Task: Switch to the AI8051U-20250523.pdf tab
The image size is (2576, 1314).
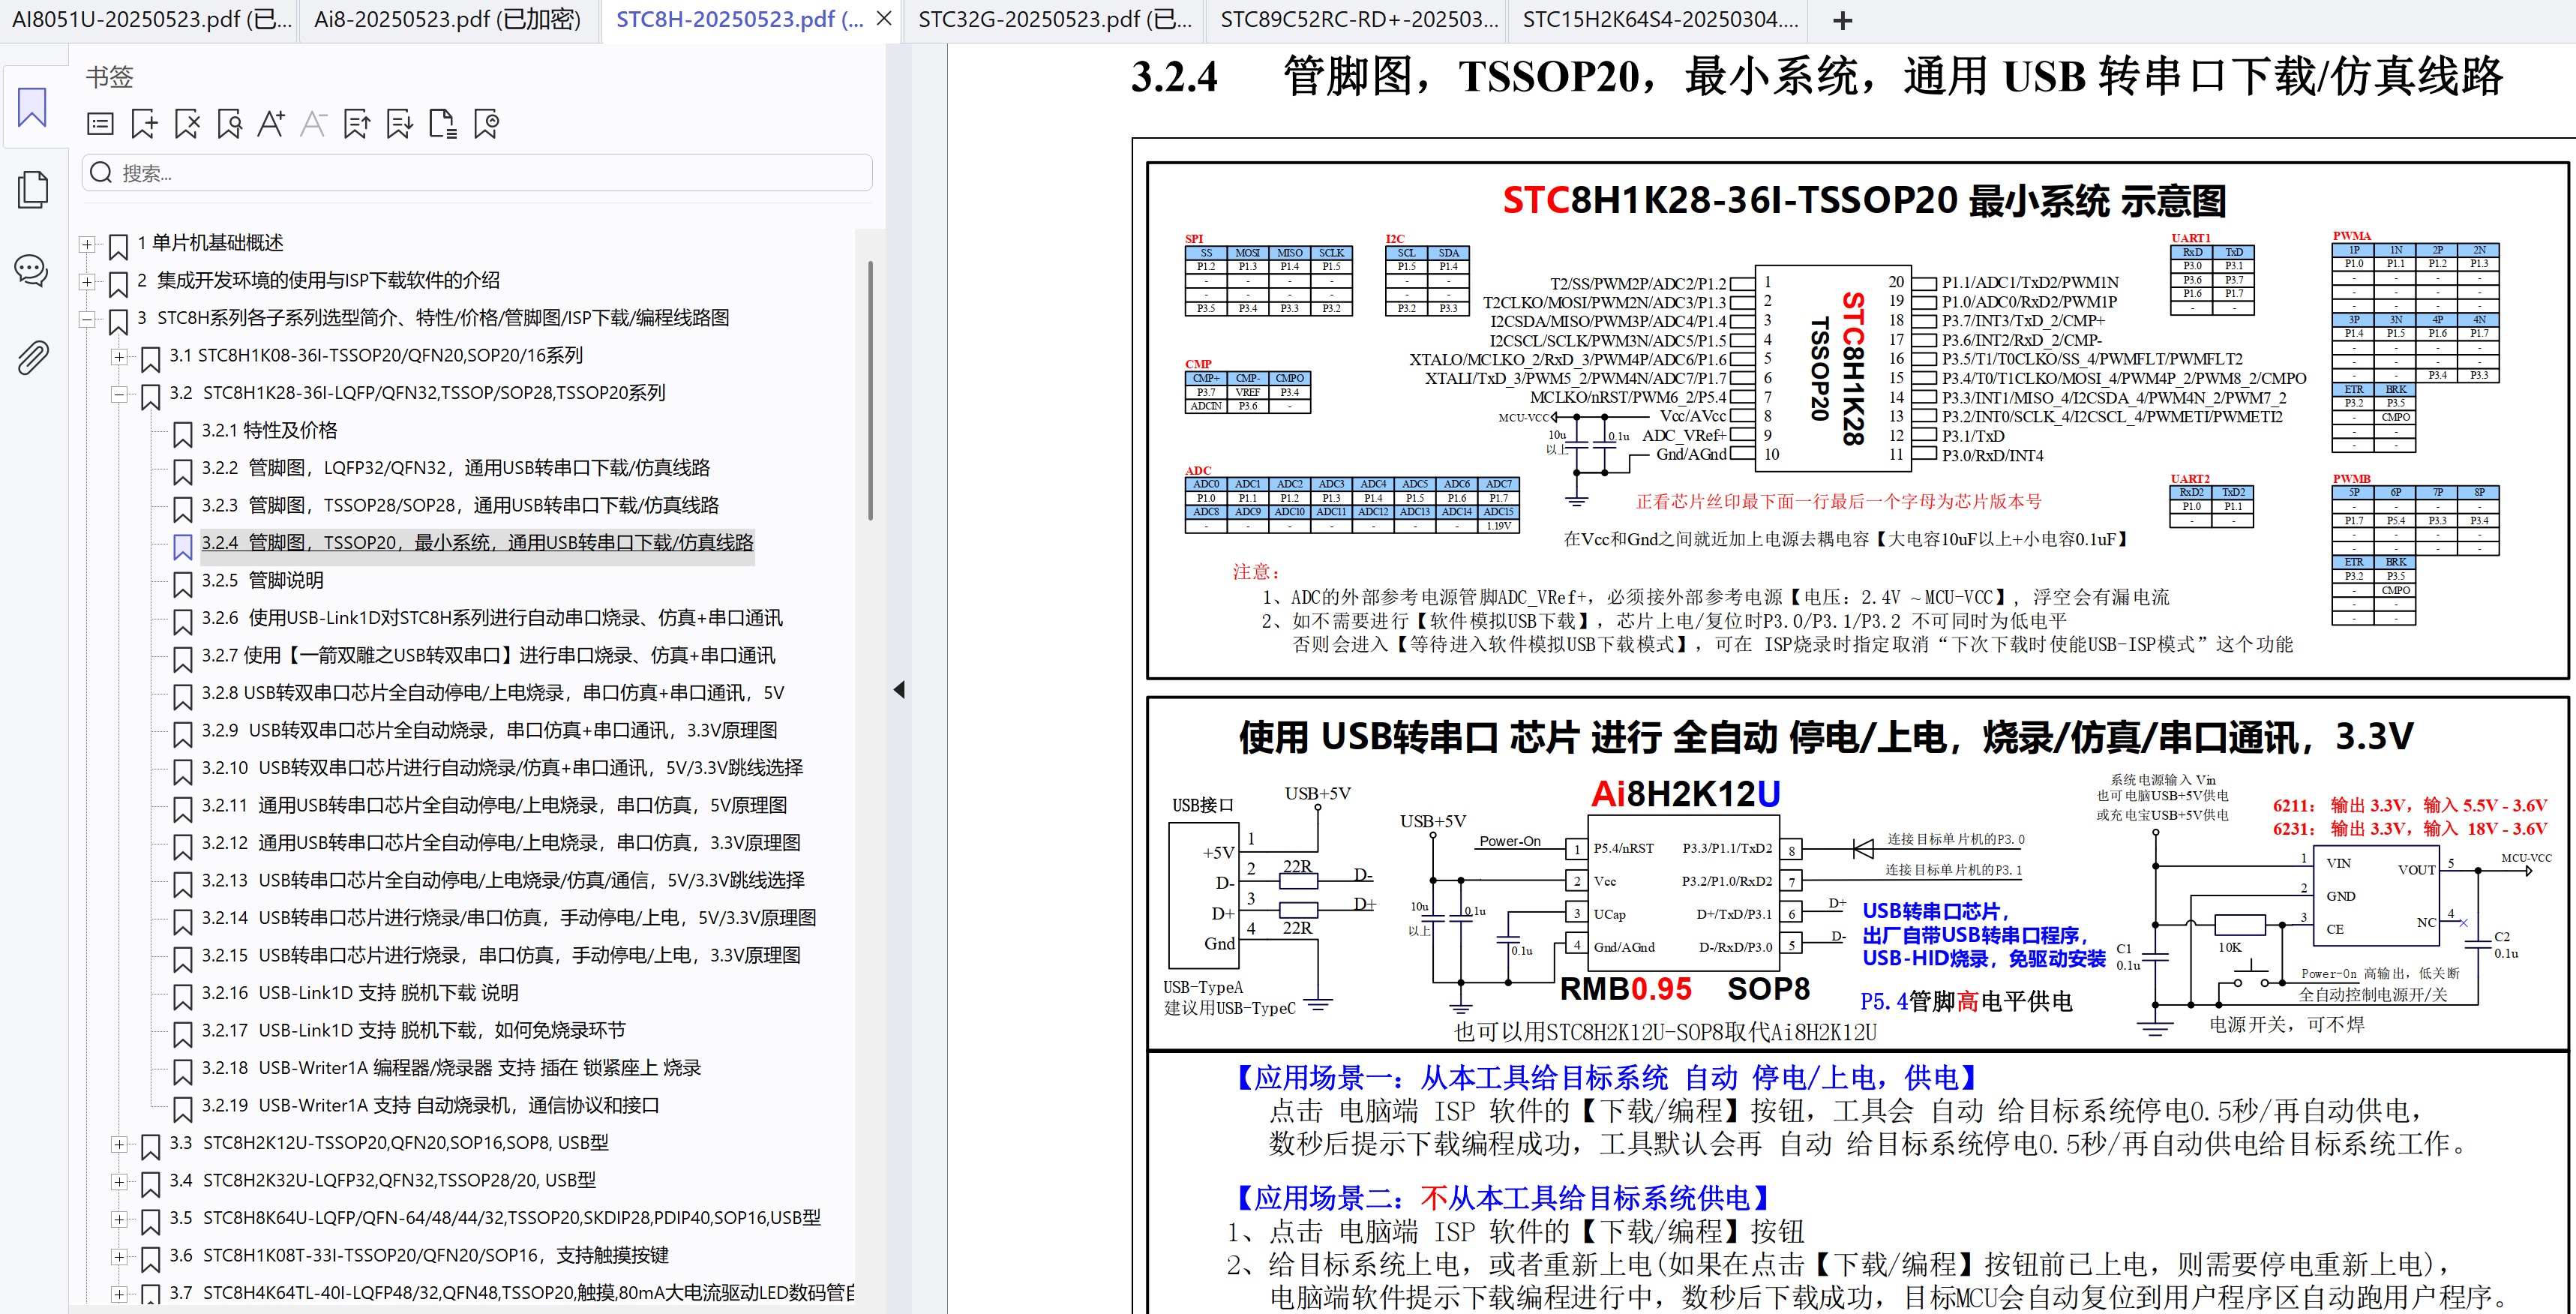Action: coord(151,19)
